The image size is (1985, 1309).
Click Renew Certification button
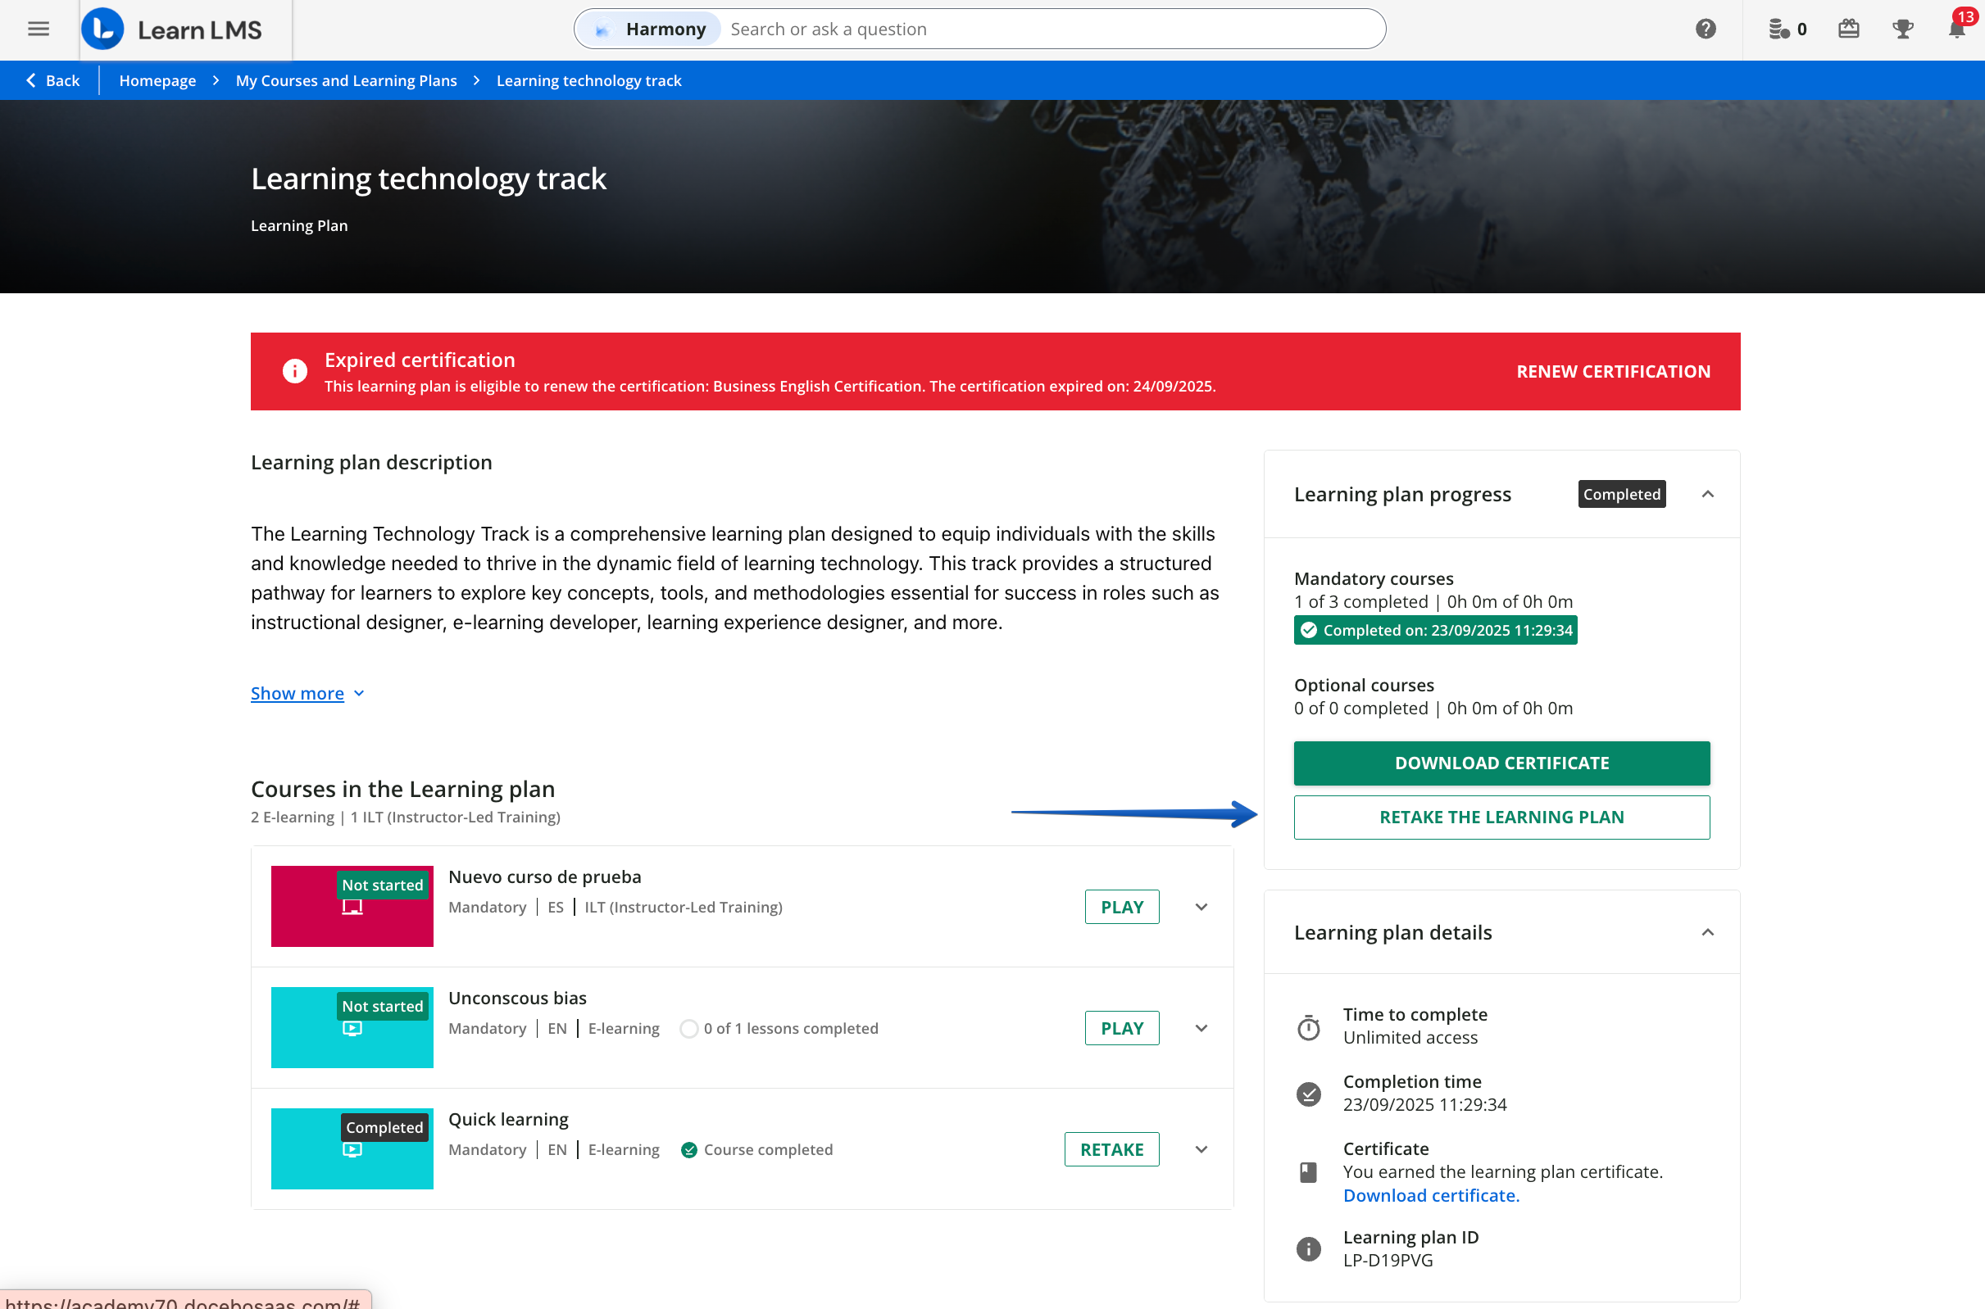tap(1613, 372)
